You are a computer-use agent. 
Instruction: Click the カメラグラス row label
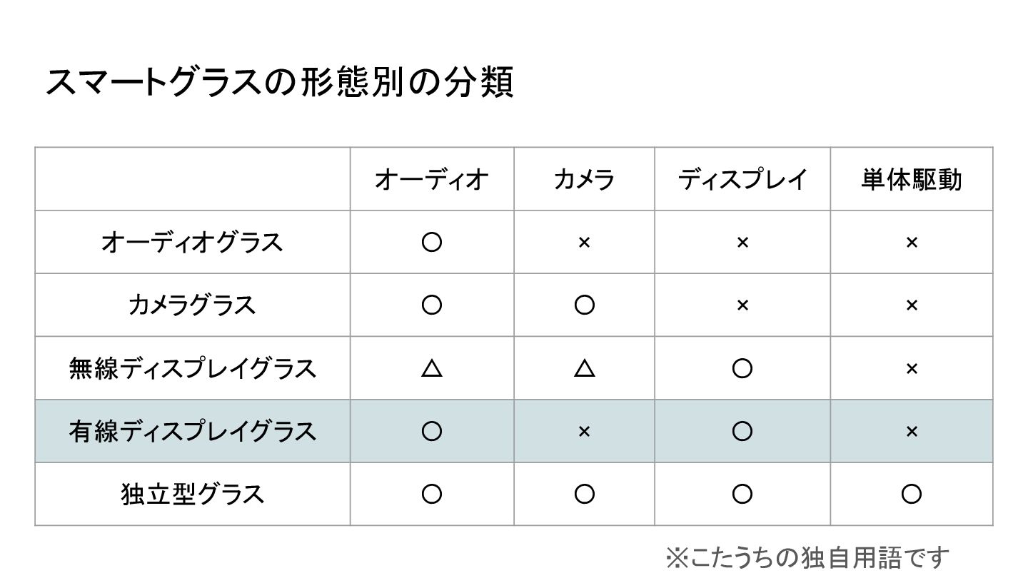tap(192, 305)
